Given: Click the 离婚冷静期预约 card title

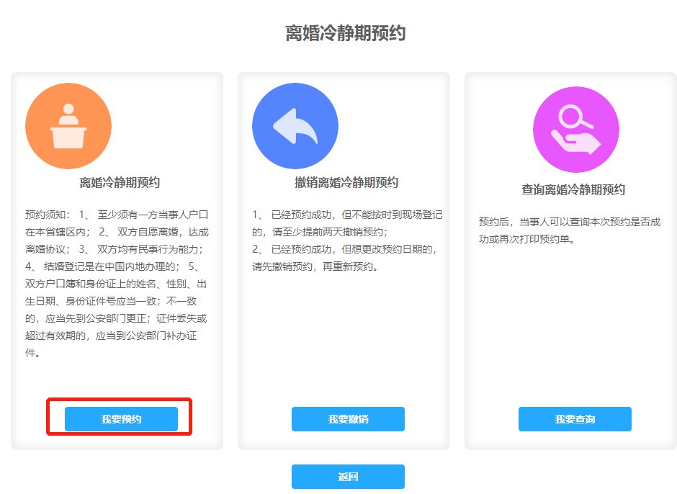Looking at the screenshot, I should click(x=120, y=182).
